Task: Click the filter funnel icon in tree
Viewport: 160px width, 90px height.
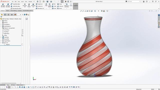Action: coord(1,17)
